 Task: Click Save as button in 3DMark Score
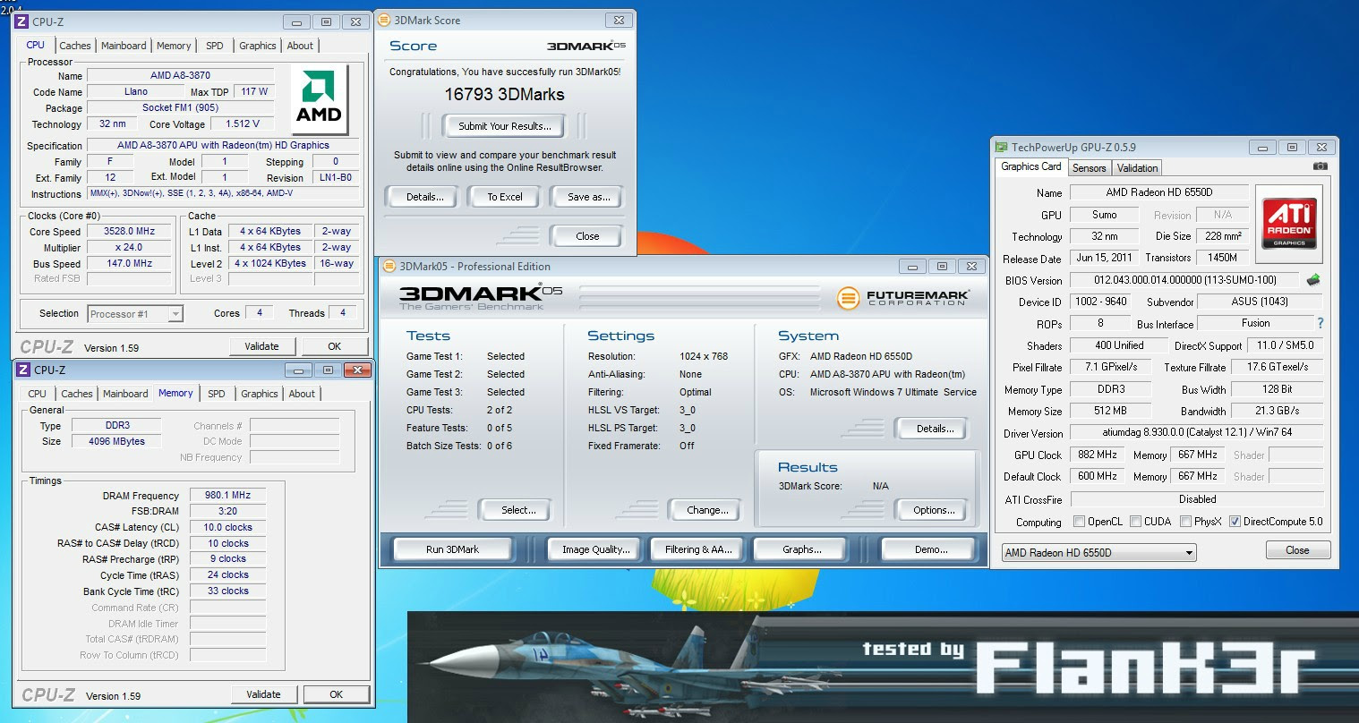click(589, 197)
